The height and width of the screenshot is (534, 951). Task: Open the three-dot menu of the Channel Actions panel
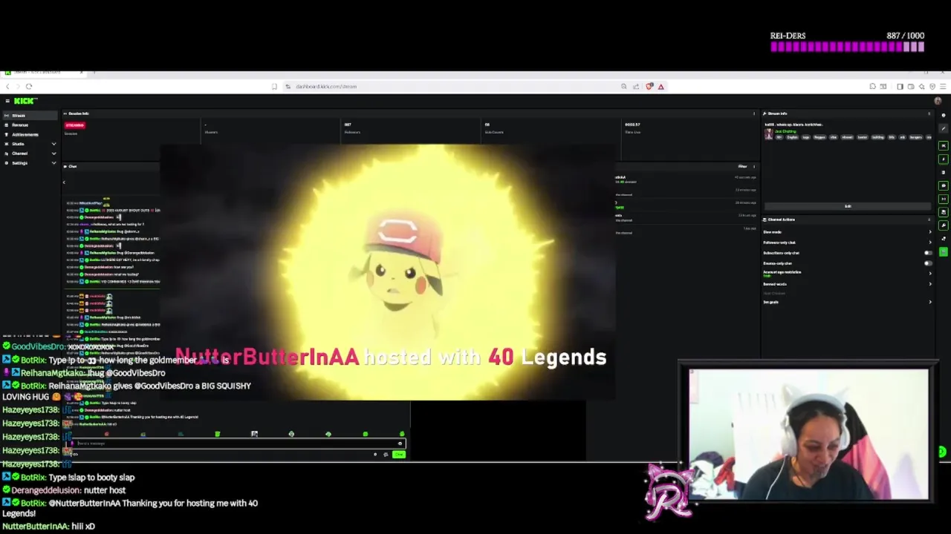pyautogui.click(x=929, y=220)
